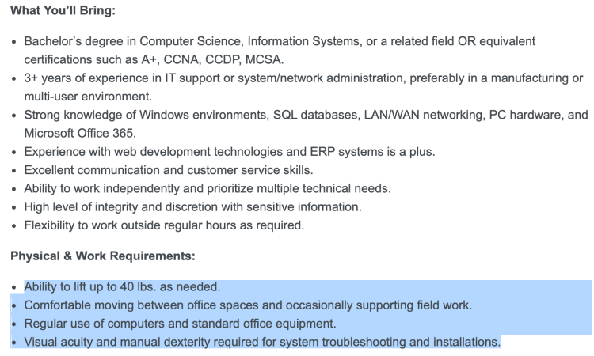Click the highlighted 'Ability to lift up to 40 lbs.' line
Viewport: 594px width, 356px height.
[x=122, y=286]
